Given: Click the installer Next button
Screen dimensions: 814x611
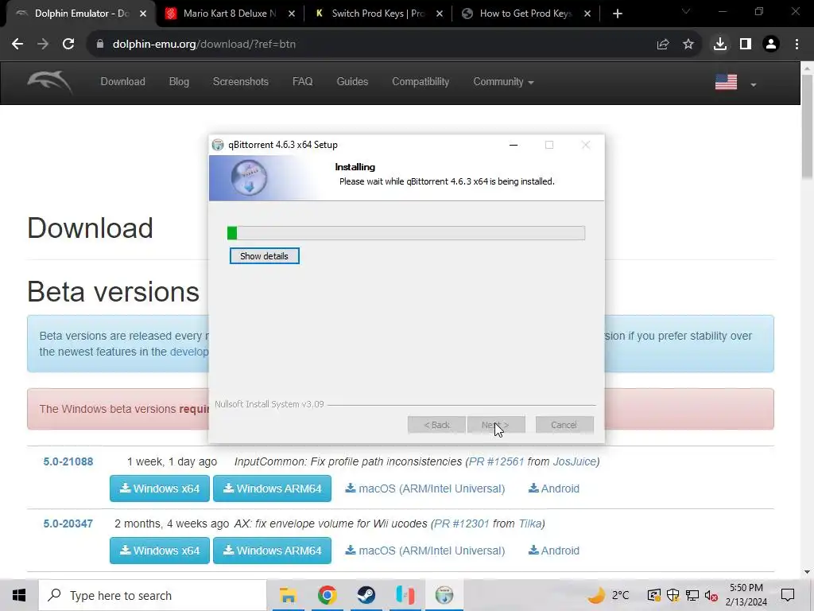Looking at the screenshot, I should pos(496,425).
